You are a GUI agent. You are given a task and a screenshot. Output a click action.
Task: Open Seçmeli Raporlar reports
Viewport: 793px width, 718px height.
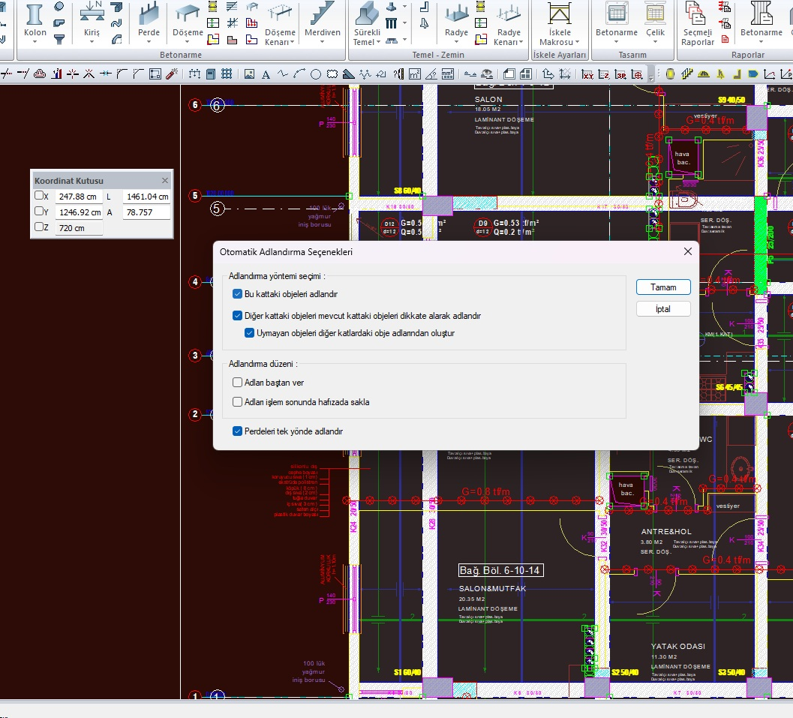click(698, 24)
